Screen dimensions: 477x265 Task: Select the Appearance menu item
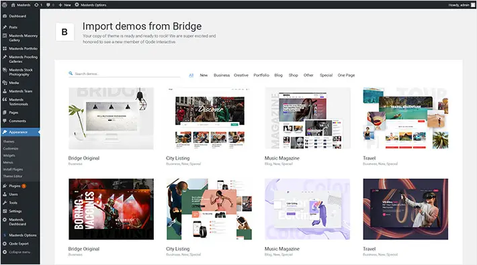pyautogui.click(x=20, y=132)
